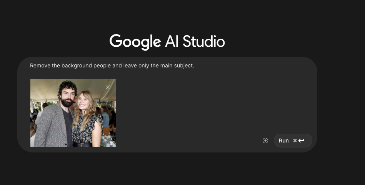Click the Run button

coord(293,141)
